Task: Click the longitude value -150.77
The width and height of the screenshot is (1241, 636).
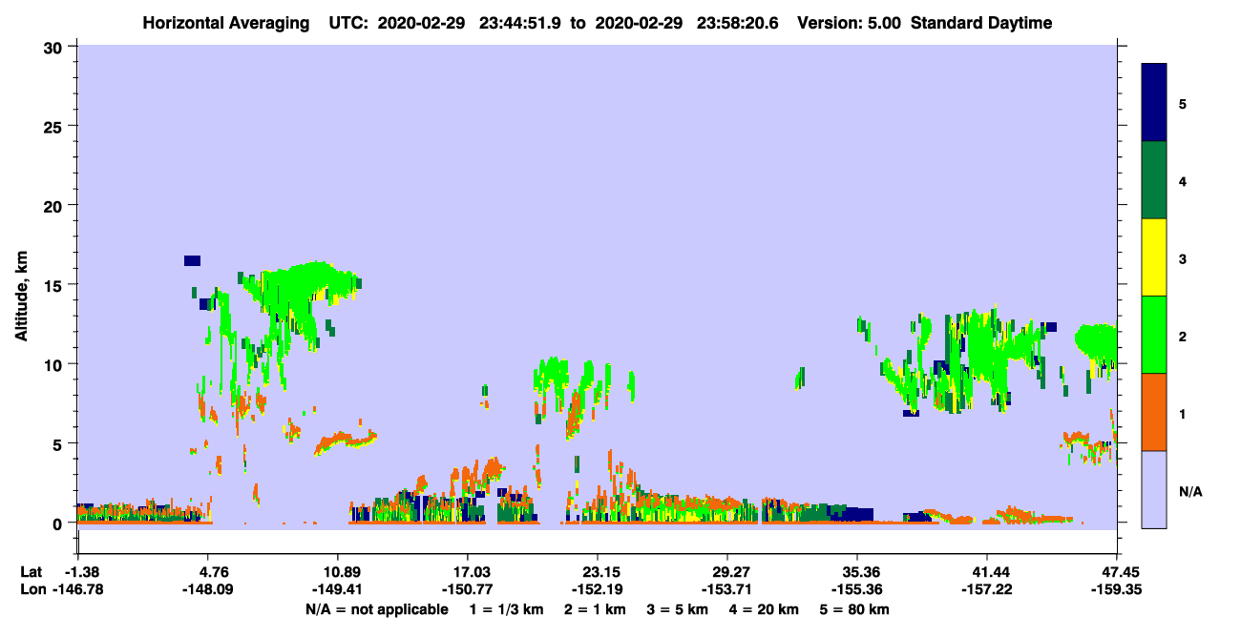Action: click(x=467, y=590)
